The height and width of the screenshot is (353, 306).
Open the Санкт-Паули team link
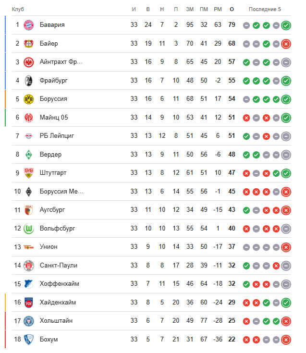click(59, 265)
